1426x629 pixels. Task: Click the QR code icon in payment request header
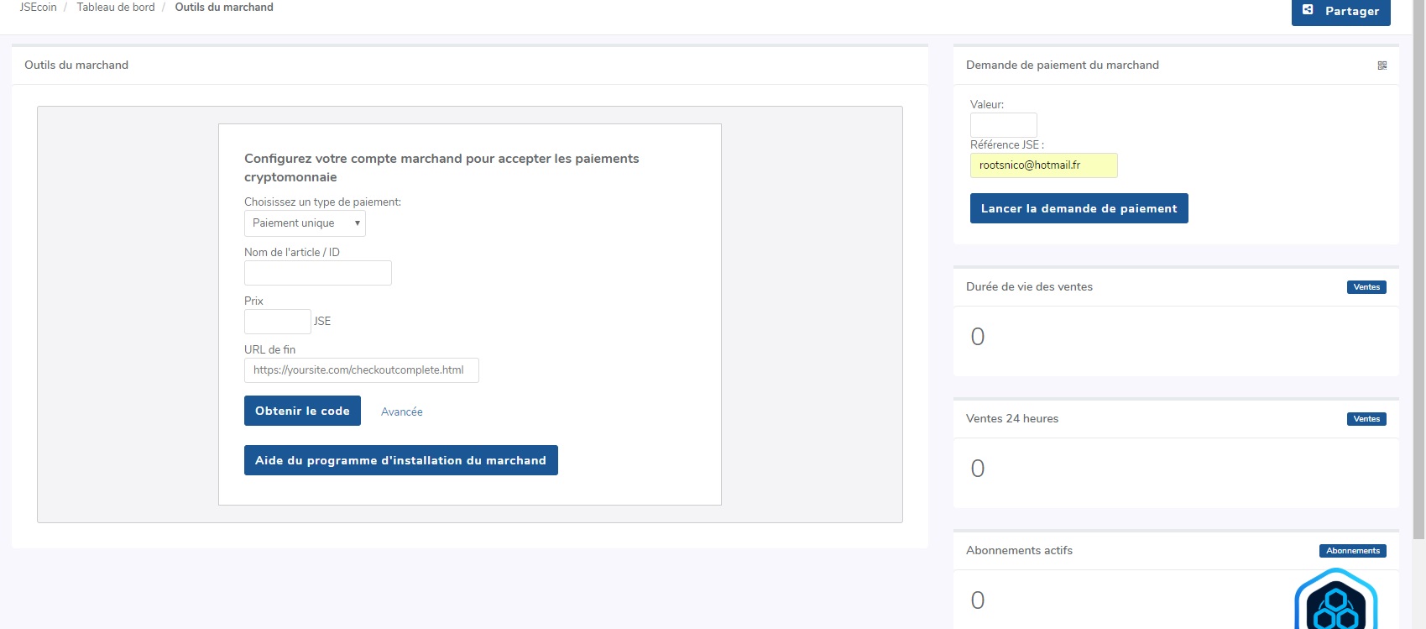pyautogui.click(x=1382, y=66)
